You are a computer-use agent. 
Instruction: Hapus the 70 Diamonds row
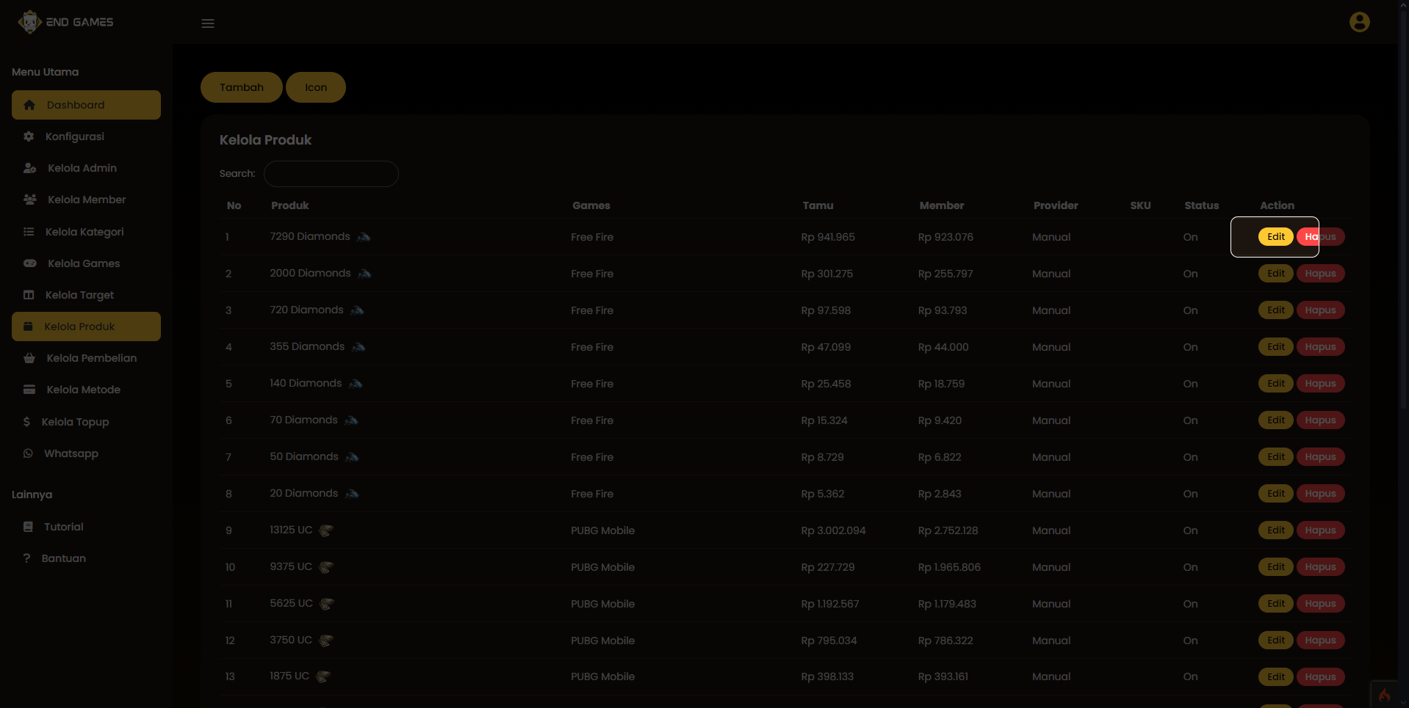(1320, 420)
